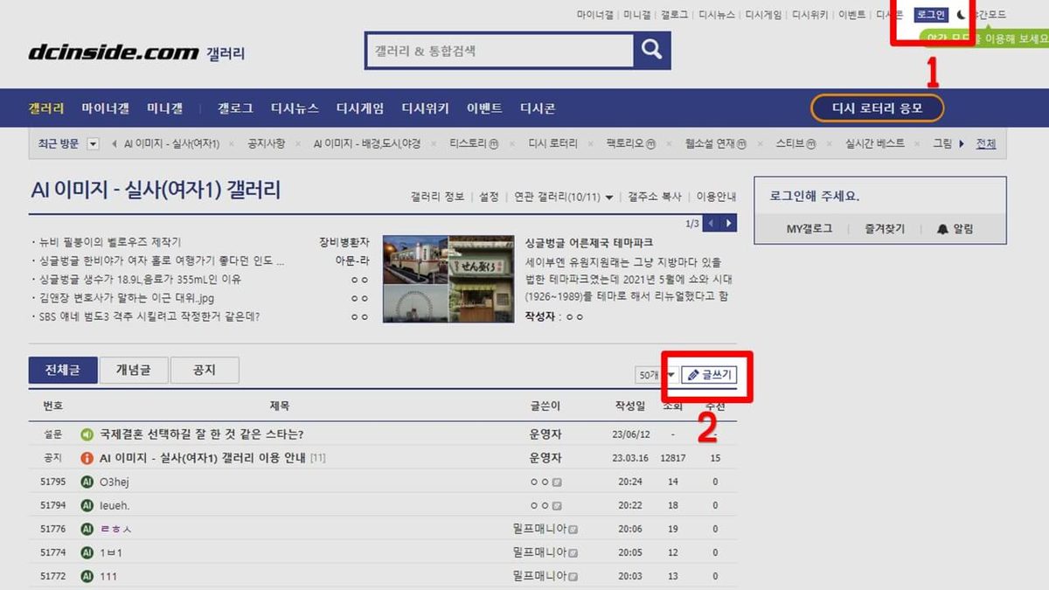Remove 스티브 from recent visits

pos(830,144)
